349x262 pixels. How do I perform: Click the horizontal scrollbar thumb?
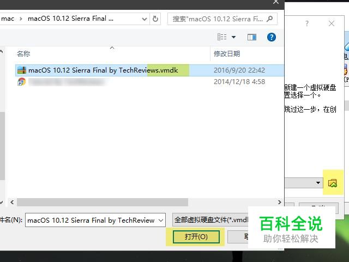[103, 202]
